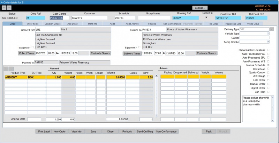
Task: Switch to Order Items tab
Action: [x=33, y=24]
